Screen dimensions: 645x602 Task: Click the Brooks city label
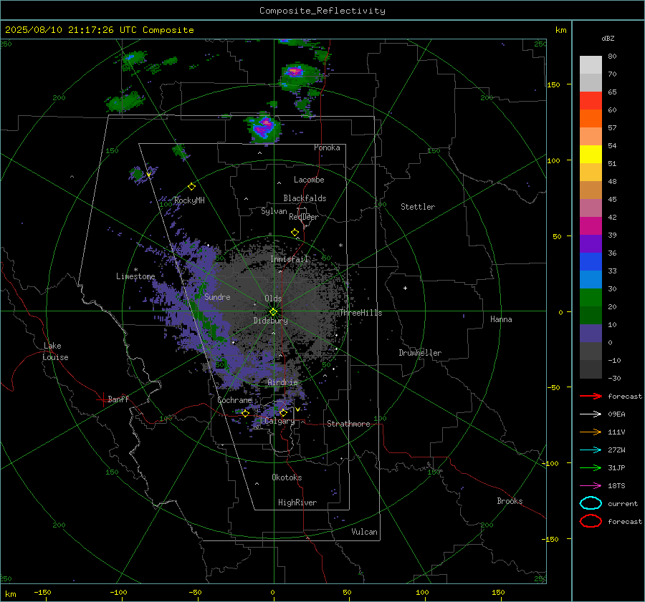510,501
